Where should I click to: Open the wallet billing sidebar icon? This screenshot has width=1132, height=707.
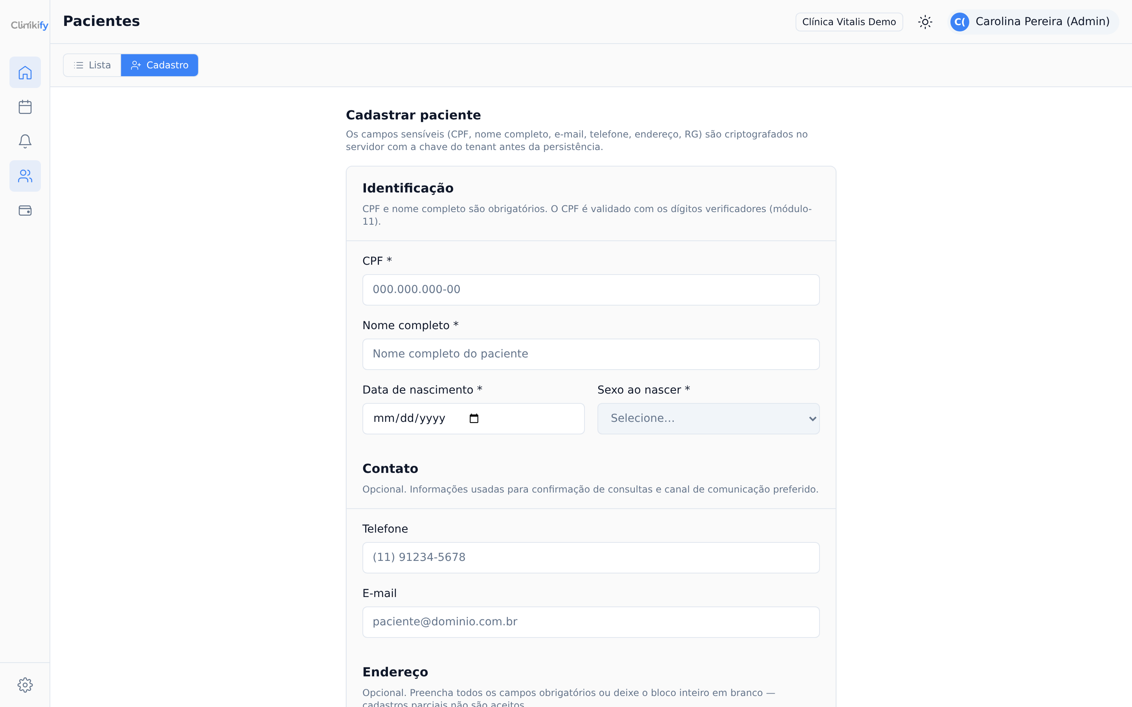[25, 211]
